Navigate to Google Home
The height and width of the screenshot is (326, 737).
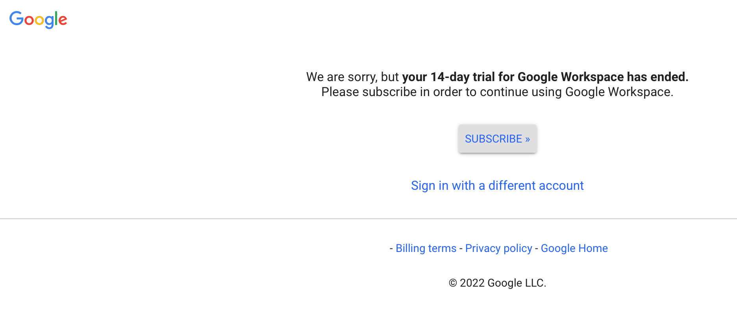click(574, 248)
